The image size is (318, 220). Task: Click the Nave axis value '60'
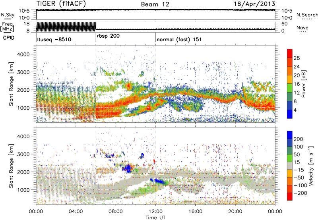[x=284, y=24]
